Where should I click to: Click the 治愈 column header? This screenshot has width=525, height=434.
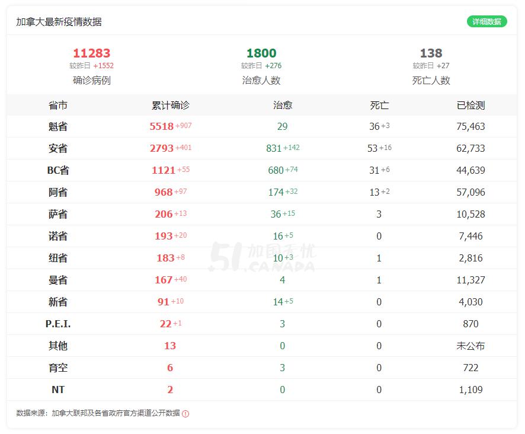[x=282, y=105]
